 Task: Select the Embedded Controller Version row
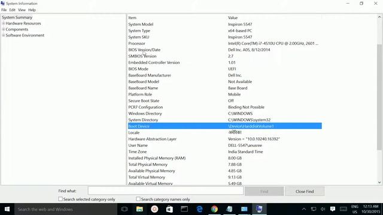click(225, 62)
